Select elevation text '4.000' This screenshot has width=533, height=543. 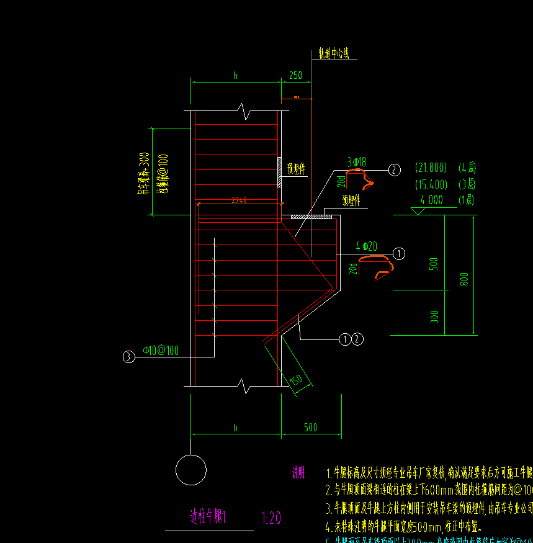click(x=431, y=200)
